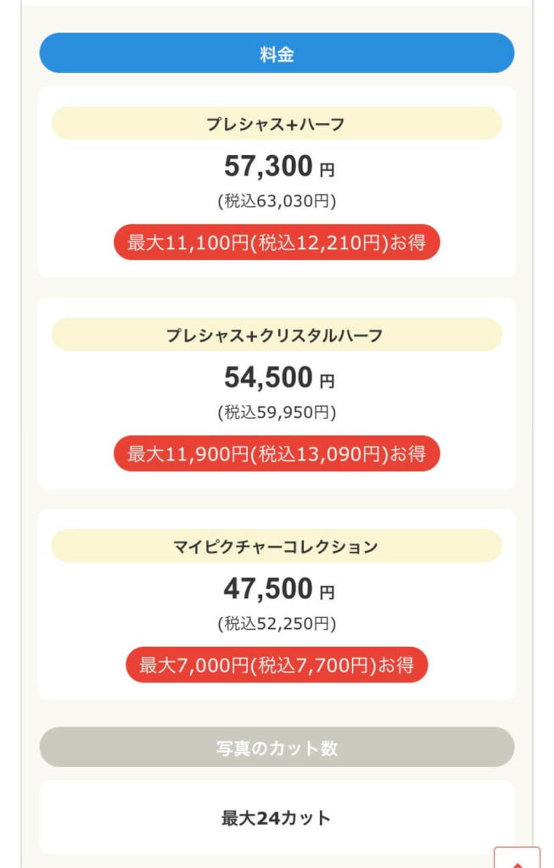Viewport: 554px width, 868px height.
Task: Click the white card containing 最大24カット
Action: click(x=277, y=817)
